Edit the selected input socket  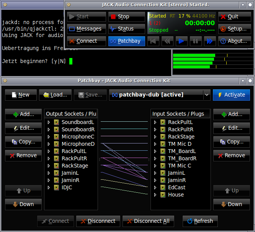coord(232,128)
